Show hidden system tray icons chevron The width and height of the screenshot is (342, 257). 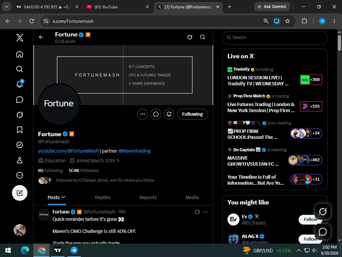299,250
